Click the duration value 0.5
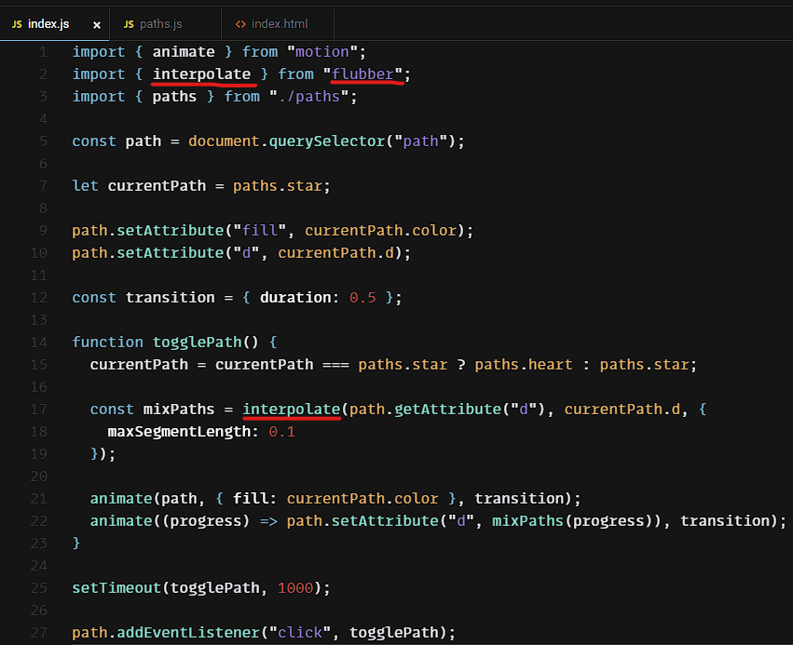Image resolution: width=793 pixels, height=645 pixels. coord(362,297)
